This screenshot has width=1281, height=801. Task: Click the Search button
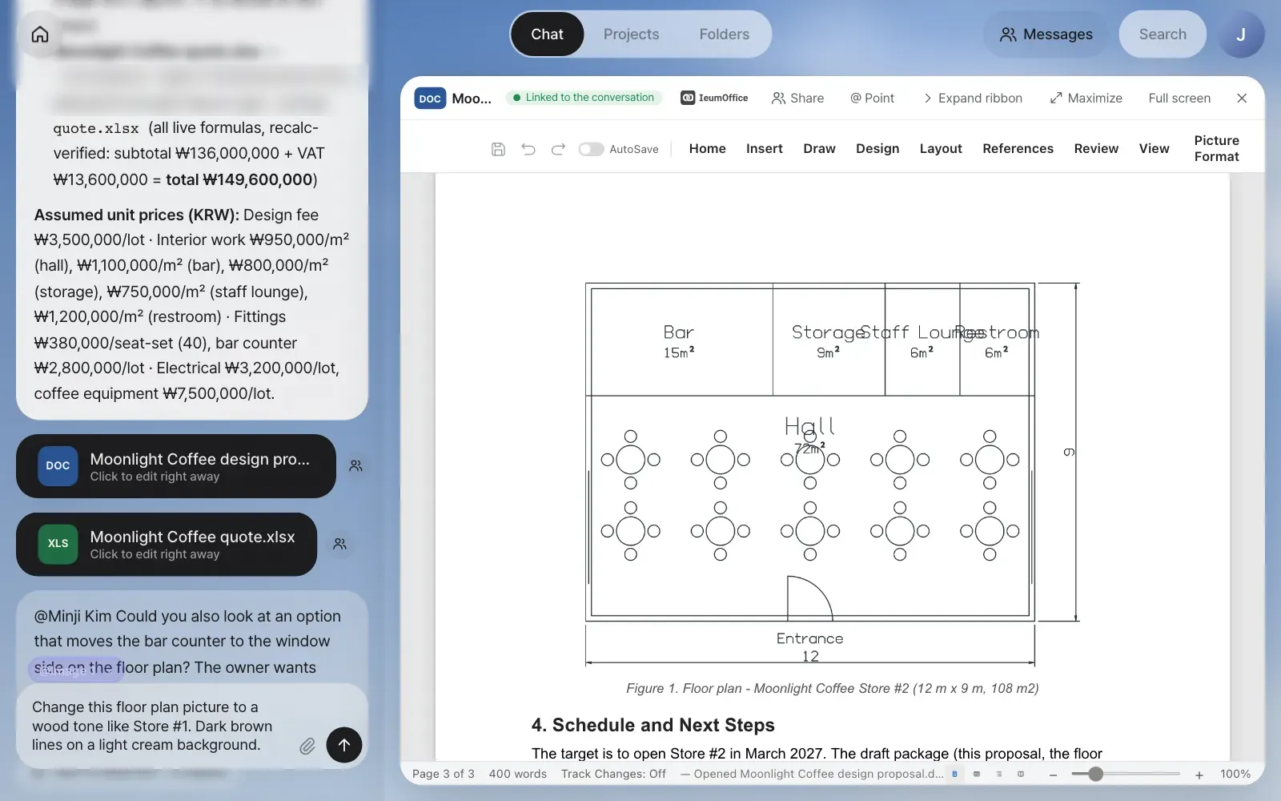[x=1163, y=34]
